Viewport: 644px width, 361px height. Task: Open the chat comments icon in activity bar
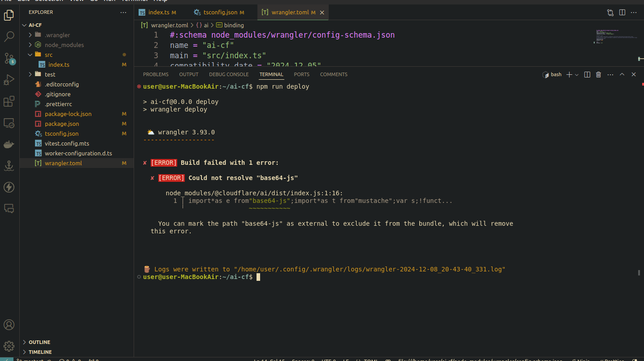[9, 209]
